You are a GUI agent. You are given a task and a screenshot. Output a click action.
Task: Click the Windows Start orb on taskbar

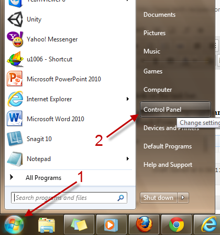tap(14, 225)
